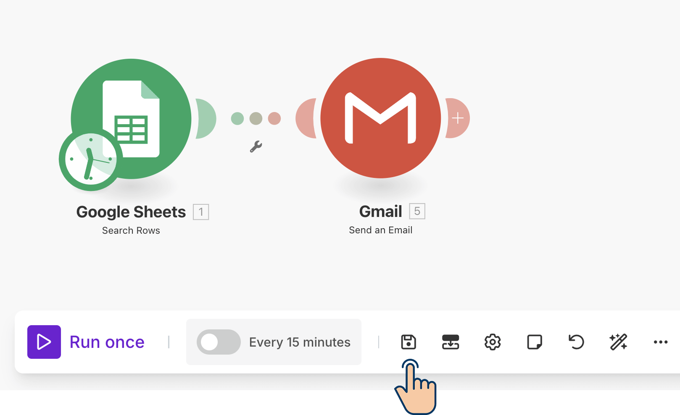Open scenario settings gear
Viewport: 680px width, 415px height.
click(x=493, y=342)
